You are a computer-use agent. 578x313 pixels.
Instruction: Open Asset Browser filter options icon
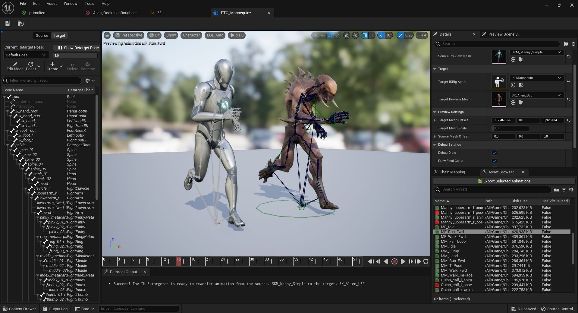564,190
